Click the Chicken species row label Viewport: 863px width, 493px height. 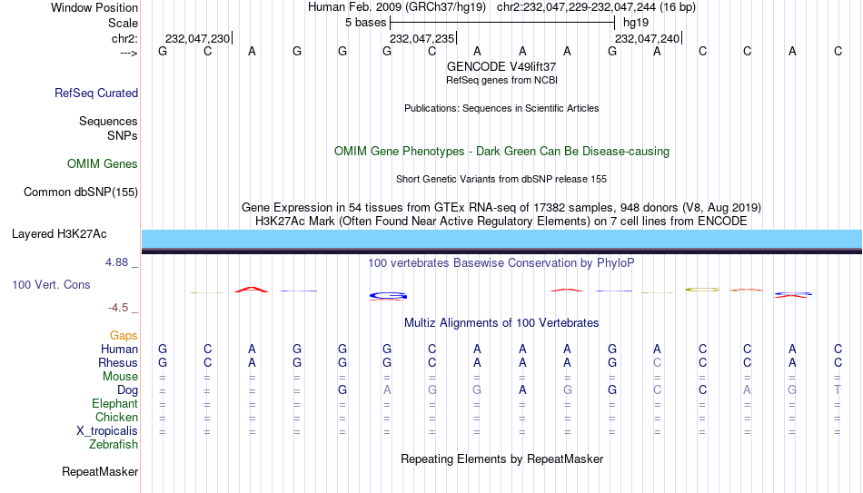click(116, 418)
